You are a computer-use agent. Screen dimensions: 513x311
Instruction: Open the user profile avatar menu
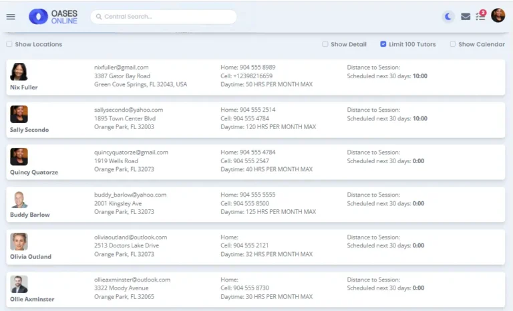498,15
